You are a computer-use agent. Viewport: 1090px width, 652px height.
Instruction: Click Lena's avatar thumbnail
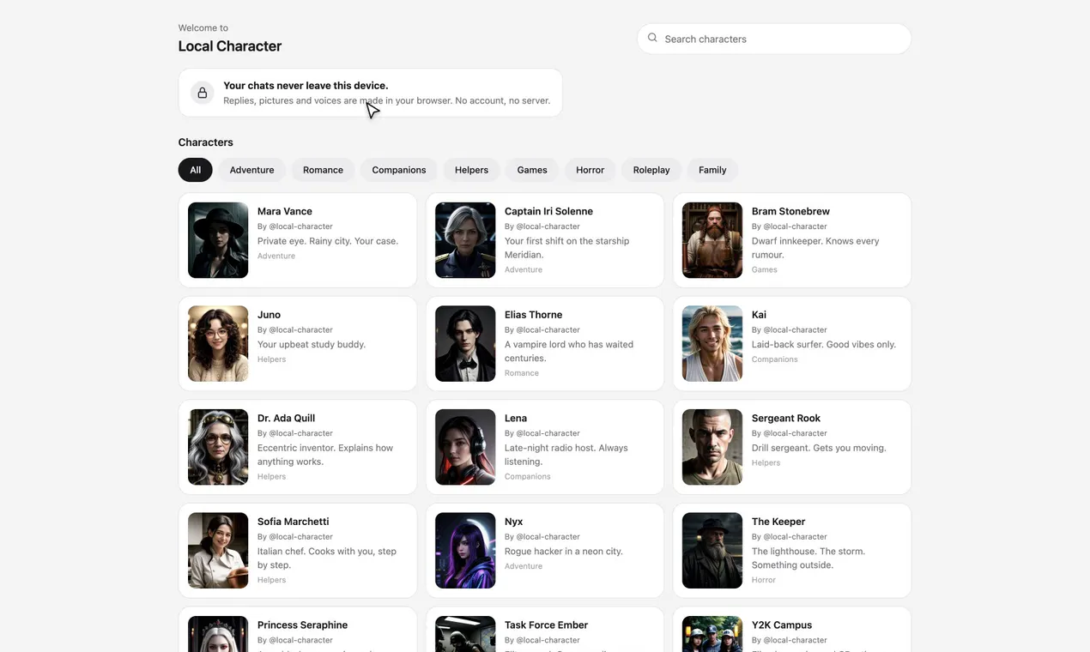465,447
